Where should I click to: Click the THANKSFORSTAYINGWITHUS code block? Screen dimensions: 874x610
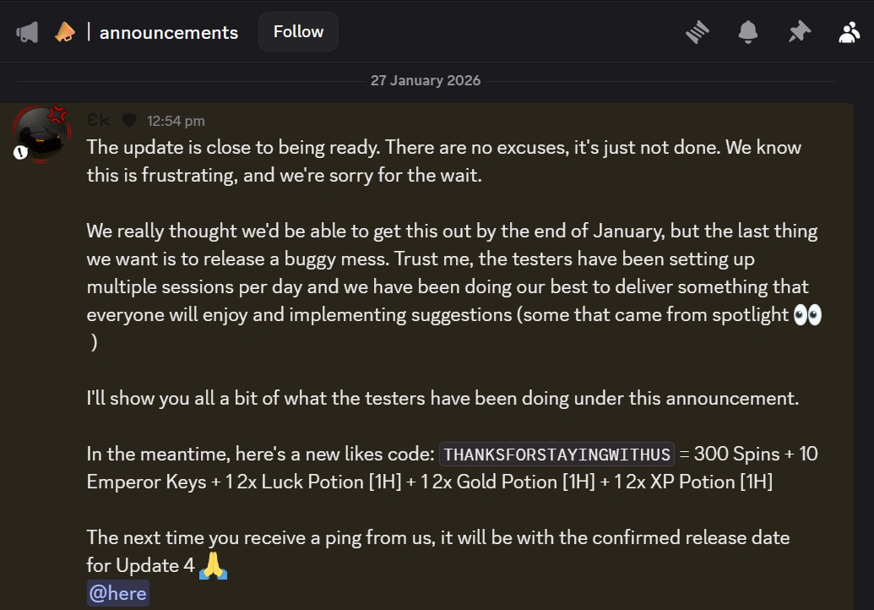(557, 455)
